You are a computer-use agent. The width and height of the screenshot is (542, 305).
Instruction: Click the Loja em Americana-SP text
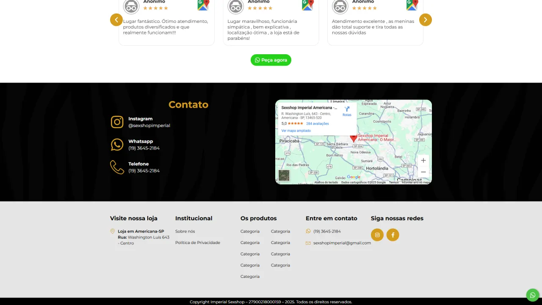point(141,231)
